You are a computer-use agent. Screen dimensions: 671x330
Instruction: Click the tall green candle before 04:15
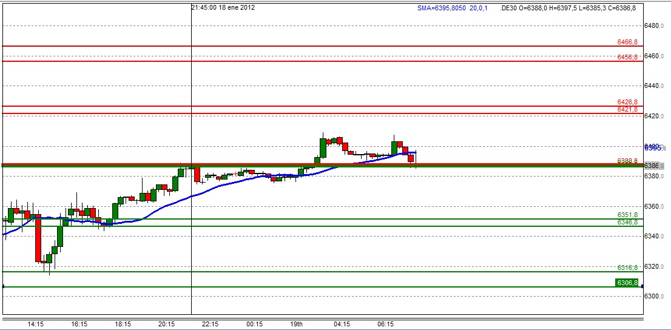coord(323,147)
